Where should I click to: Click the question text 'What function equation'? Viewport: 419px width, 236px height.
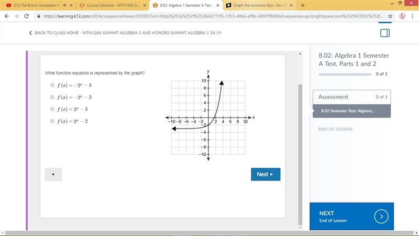[x=95, y=73]
